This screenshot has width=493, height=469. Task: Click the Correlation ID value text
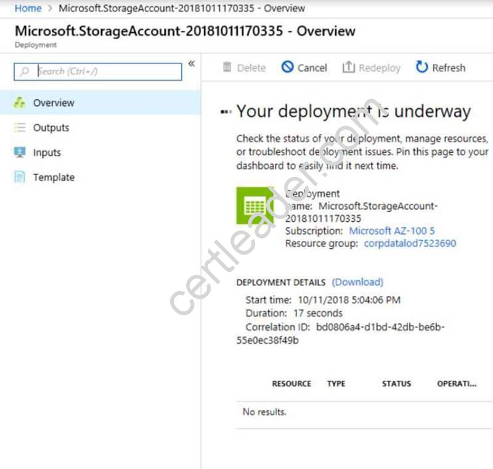pyautogui.click(x=340, y=333)
